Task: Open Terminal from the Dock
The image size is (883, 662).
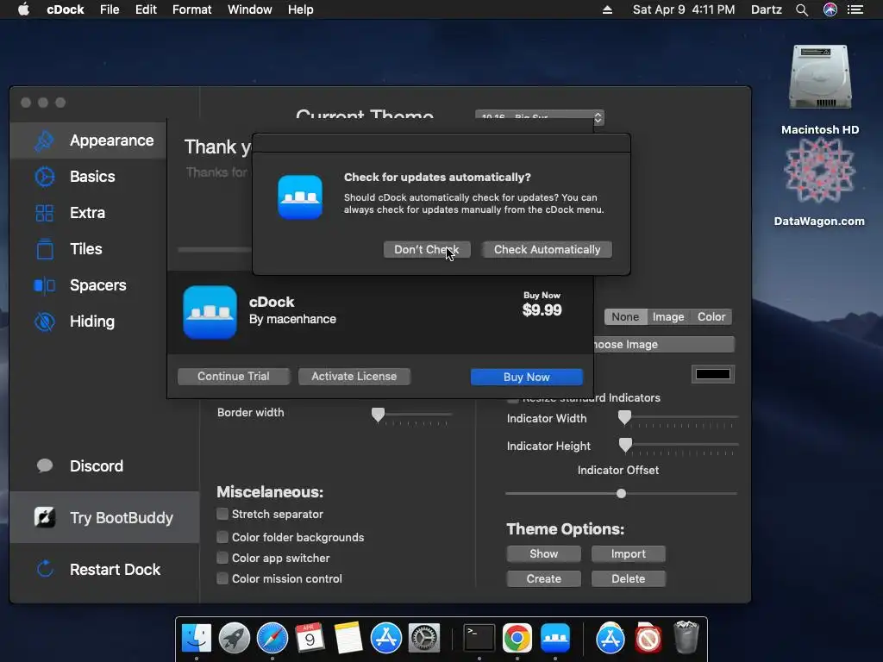Action: 479,639
